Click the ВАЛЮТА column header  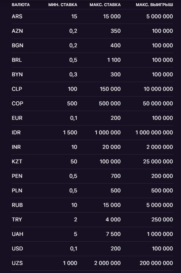coord(20,5)
